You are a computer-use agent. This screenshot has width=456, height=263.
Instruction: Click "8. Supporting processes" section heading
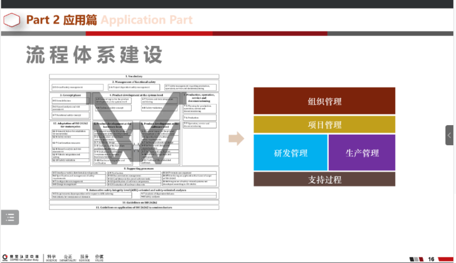[134, 168]
